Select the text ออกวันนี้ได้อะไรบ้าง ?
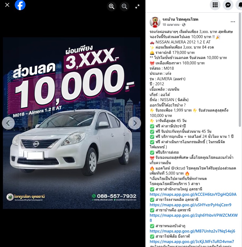 168,105
